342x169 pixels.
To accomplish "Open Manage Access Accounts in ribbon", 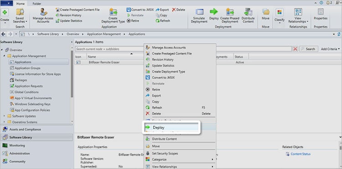I will pos(43,15).
